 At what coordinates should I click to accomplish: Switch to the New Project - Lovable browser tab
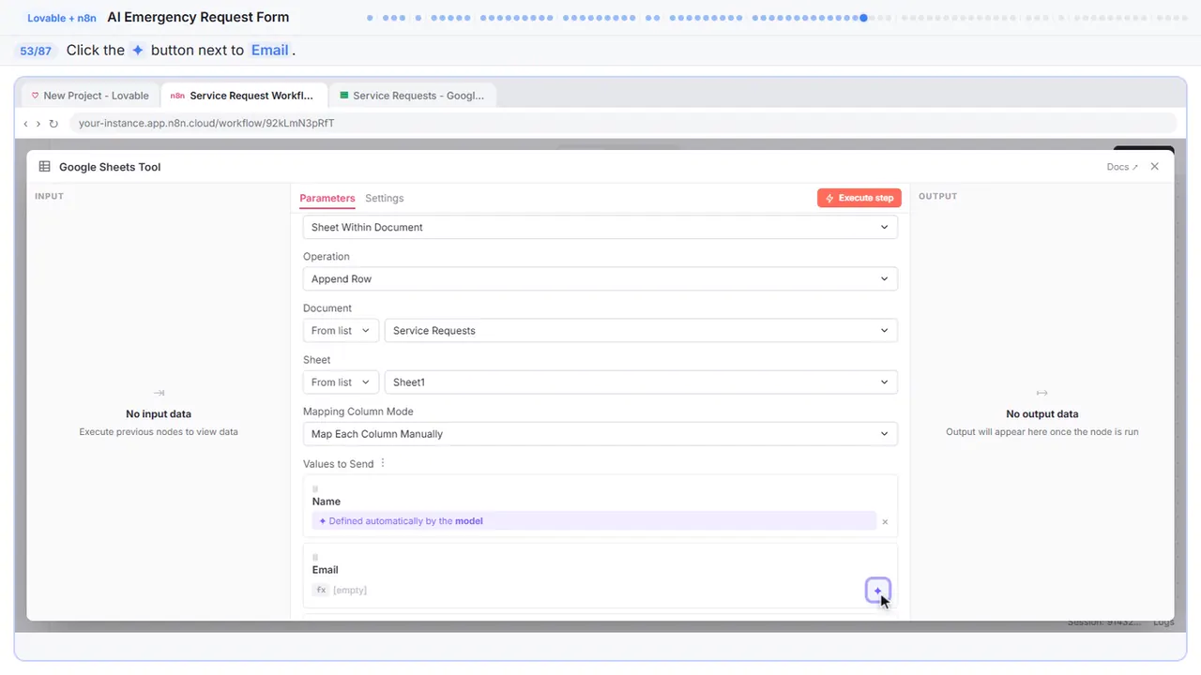pos(90,96)
